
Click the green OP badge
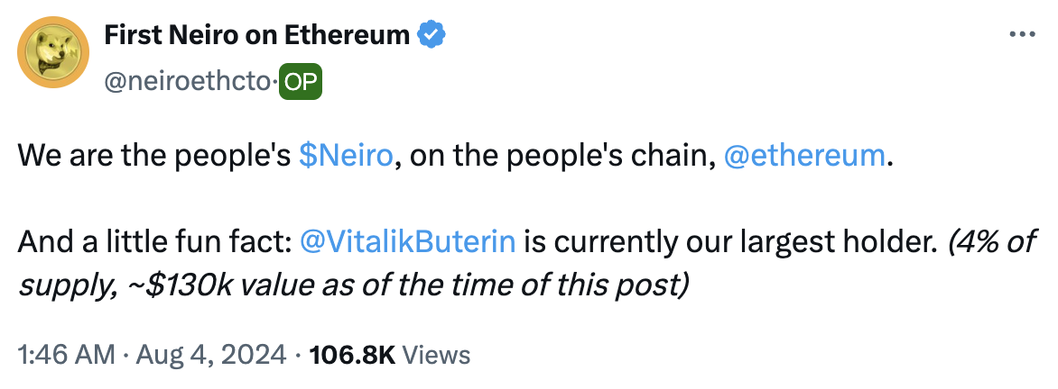[x=302, y=82]
